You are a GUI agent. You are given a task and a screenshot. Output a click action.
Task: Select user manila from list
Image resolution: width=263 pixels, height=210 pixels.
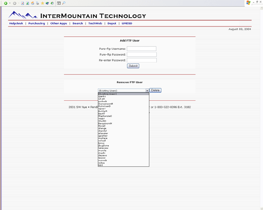point(124,150)
